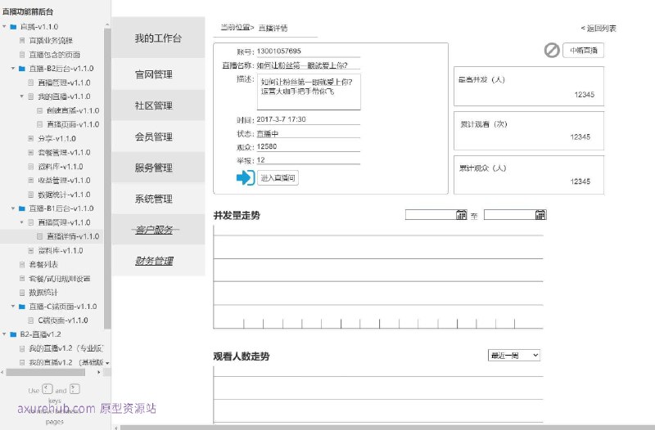Screen dimensions: 655x430
Task: Collapse the 直播-C端页面-v1.1.0 node
Action: point(13,306)
